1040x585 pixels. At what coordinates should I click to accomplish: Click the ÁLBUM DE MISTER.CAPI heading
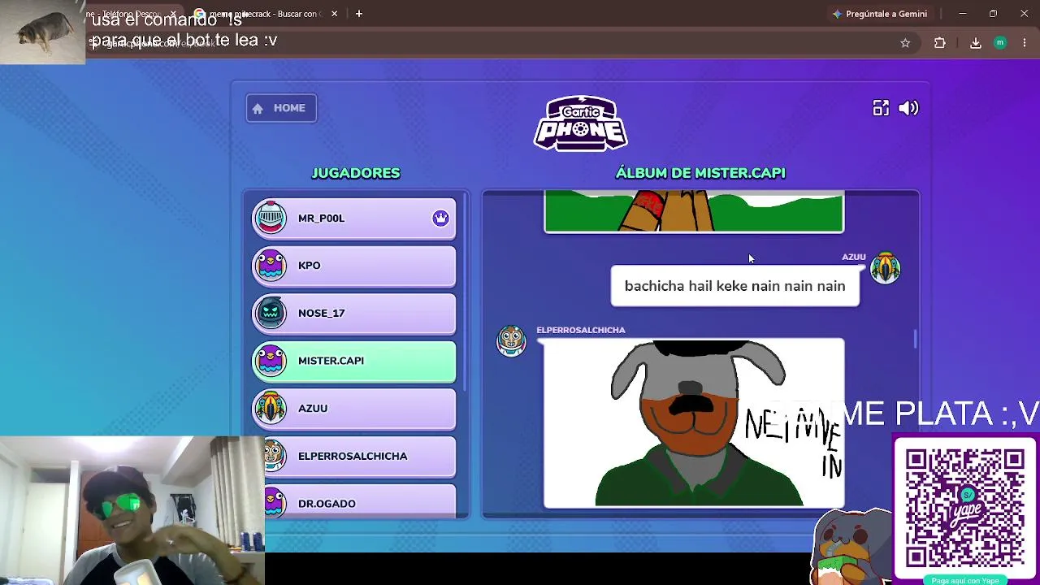pyautogui.click(x=700, y=173)
